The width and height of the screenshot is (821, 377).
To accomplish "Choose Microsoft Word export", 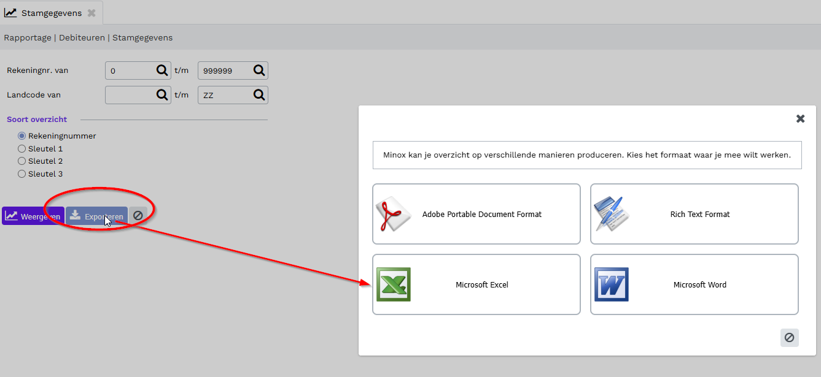I will [x=695, y=284].
